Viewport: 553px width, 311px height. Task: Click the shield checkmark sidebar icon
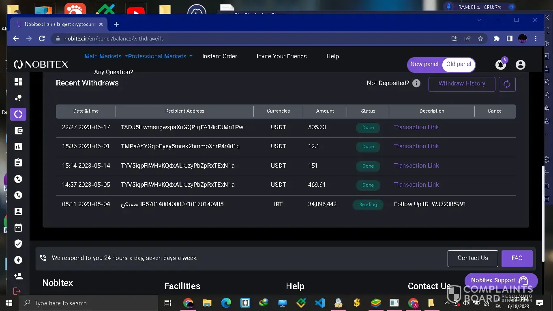coord(18,244)
